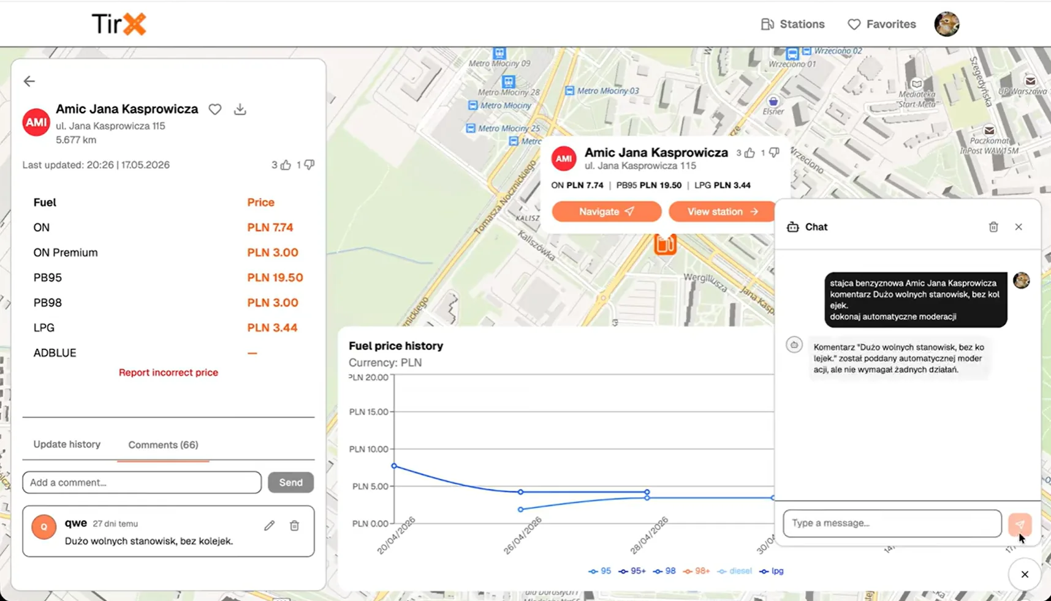Click the 20/04/2026 chart data point
Viewport: 1051px width, 601px height.
coord(394,466)
